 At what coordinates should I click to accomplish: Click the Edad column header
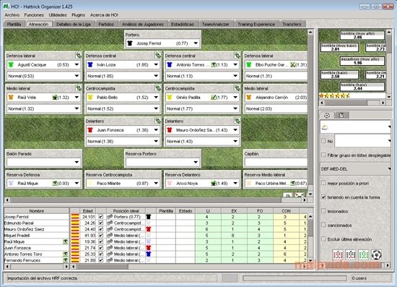(87, 211)
